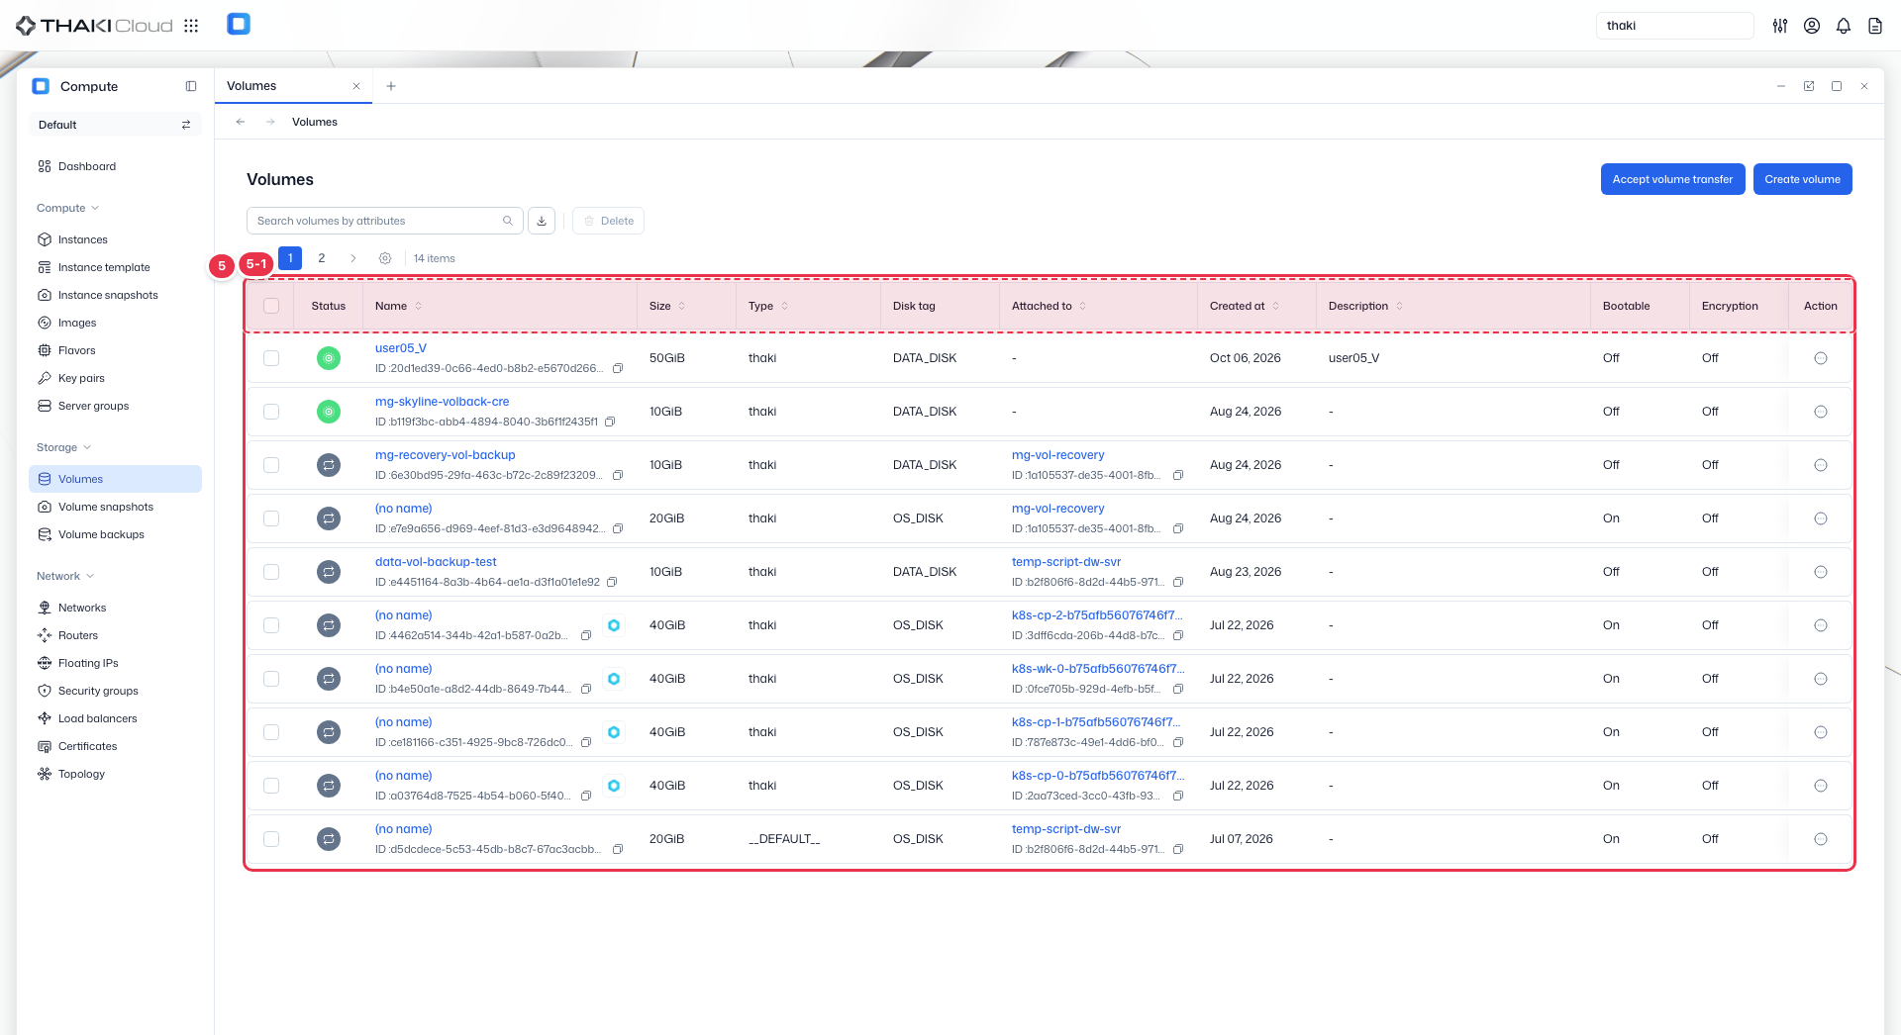Sort table by Created at column
The image size is (1901, 1035).
point(1245,306)
